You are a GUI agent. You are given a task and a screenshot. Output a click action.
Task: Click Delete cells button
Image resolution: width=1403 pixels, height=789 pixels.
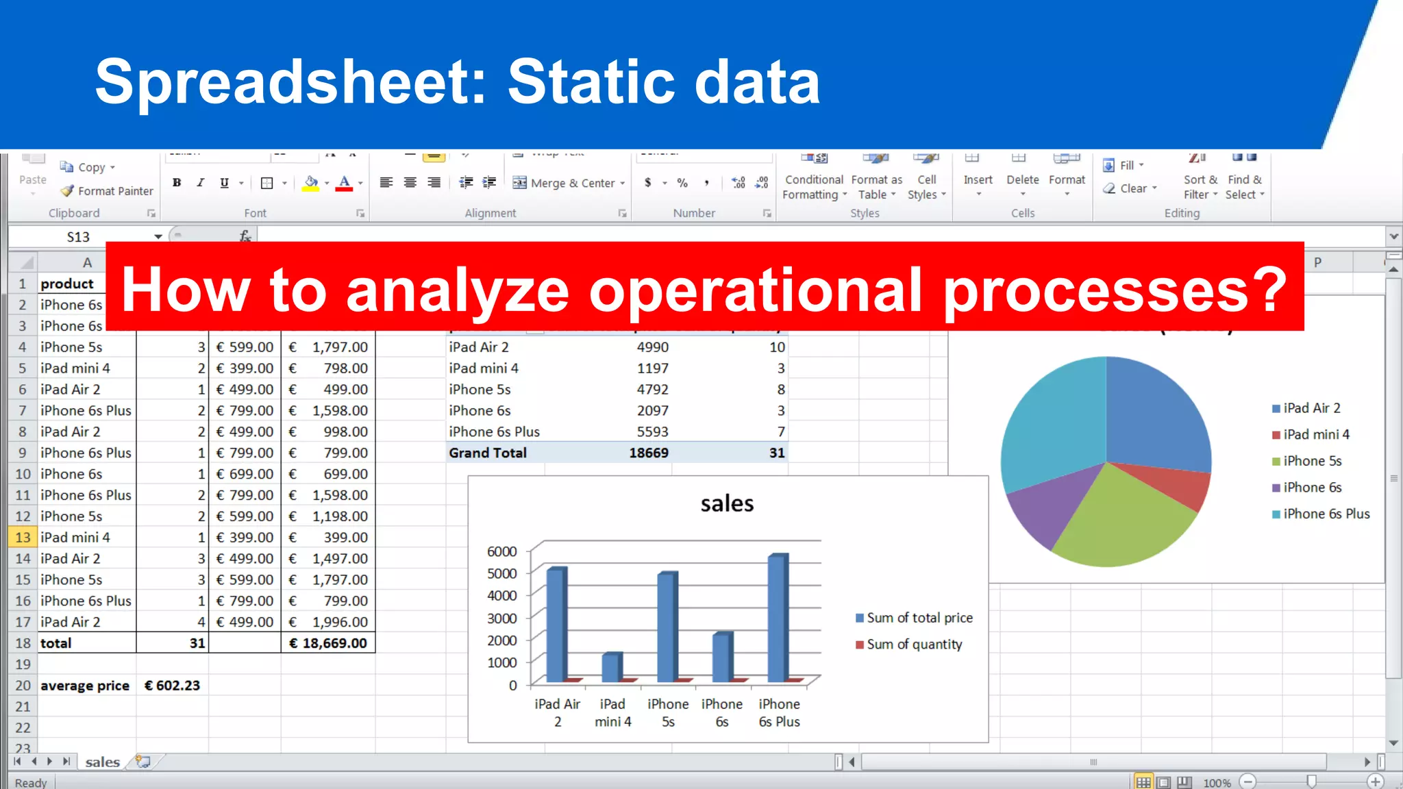tap(1022, 176)
